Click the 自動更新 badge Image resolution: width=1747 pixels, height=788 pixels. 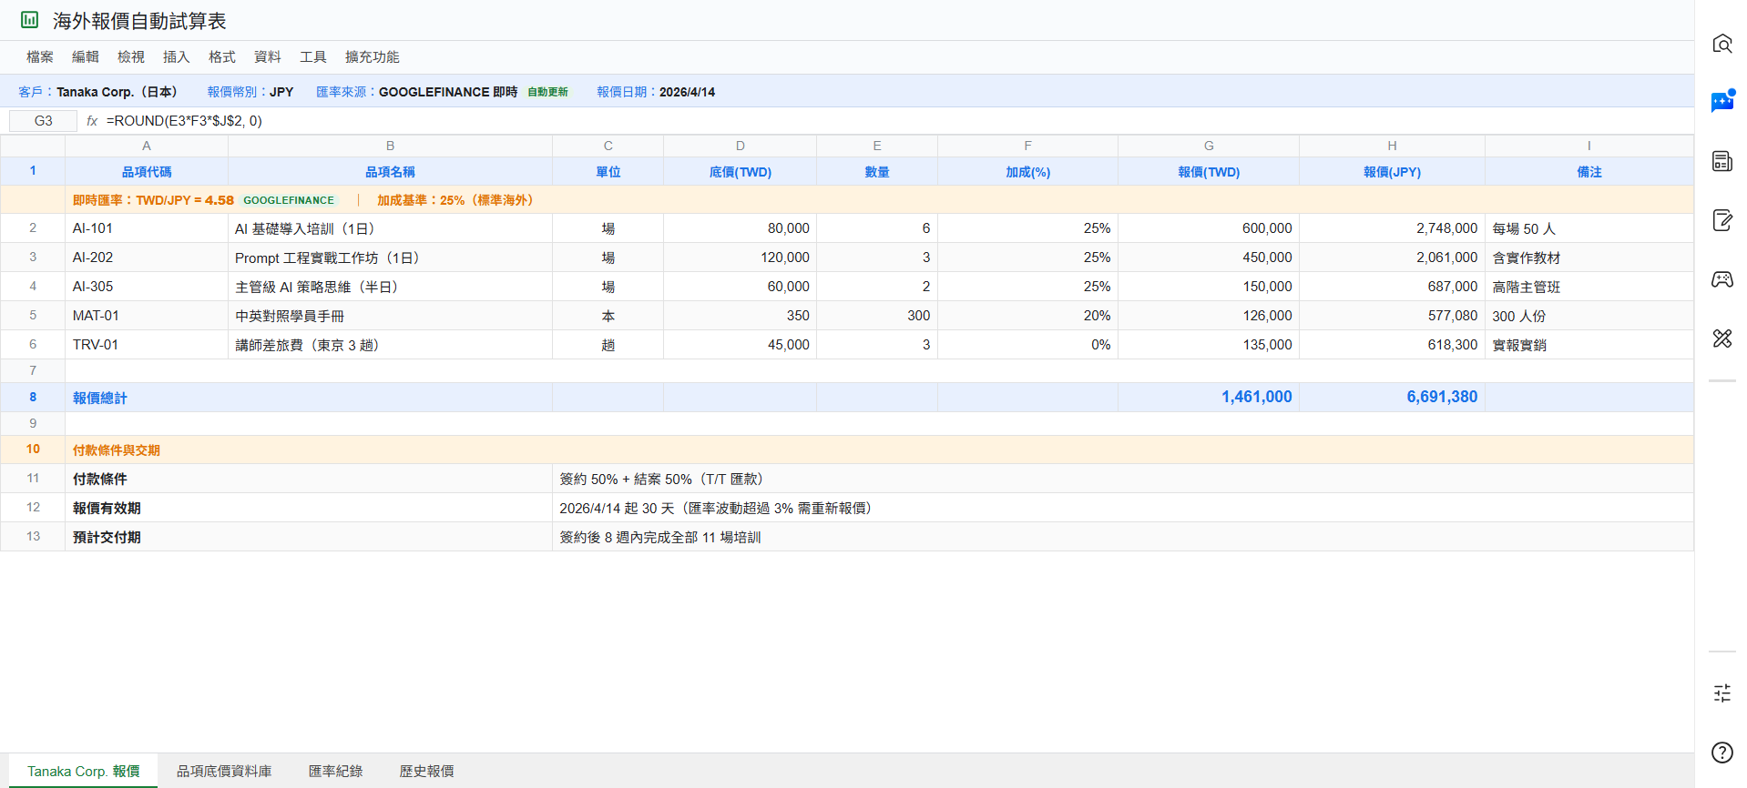pos(547,92)
